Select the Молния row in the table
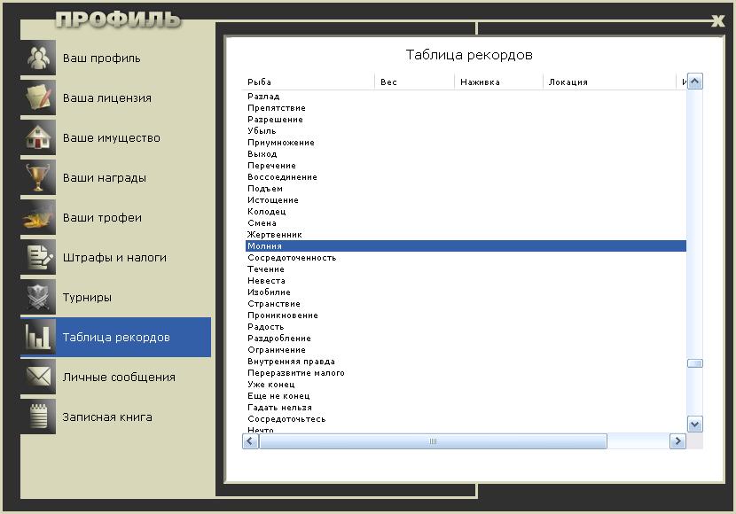Image resolution: width=736 pixels, height=514 pixels. (x=466, y=245)
